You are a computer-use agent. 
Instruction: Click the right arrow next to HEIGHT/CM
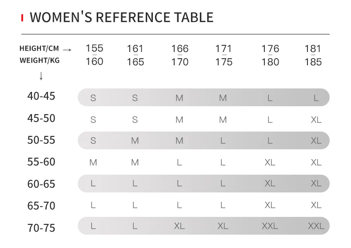67,50
